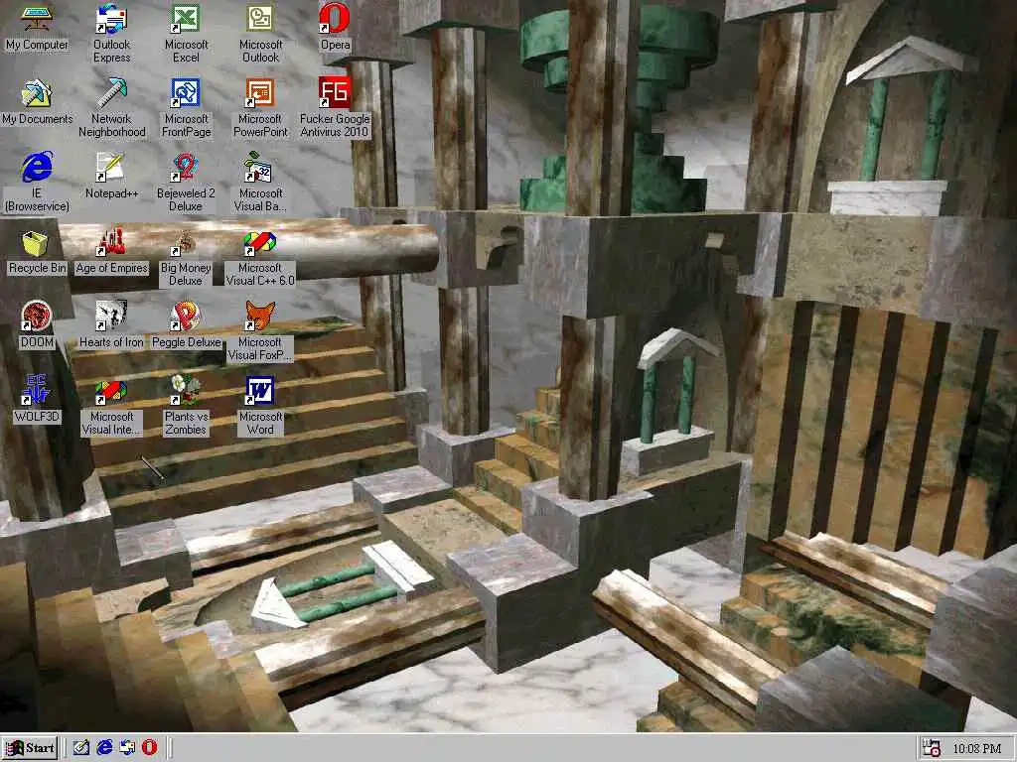The height and width of the screenshot is (762, 1017).
Task: Click the 10:08 PM taskbar clock
Action: [x=977, y=748]
